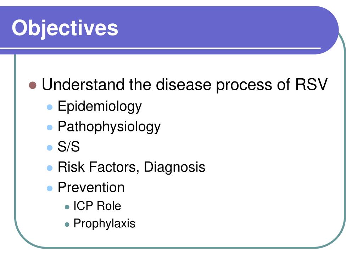This screenshot has height=272, width=363.
Task: Click the blue bullet next to S/S
Action: (50, 148)
